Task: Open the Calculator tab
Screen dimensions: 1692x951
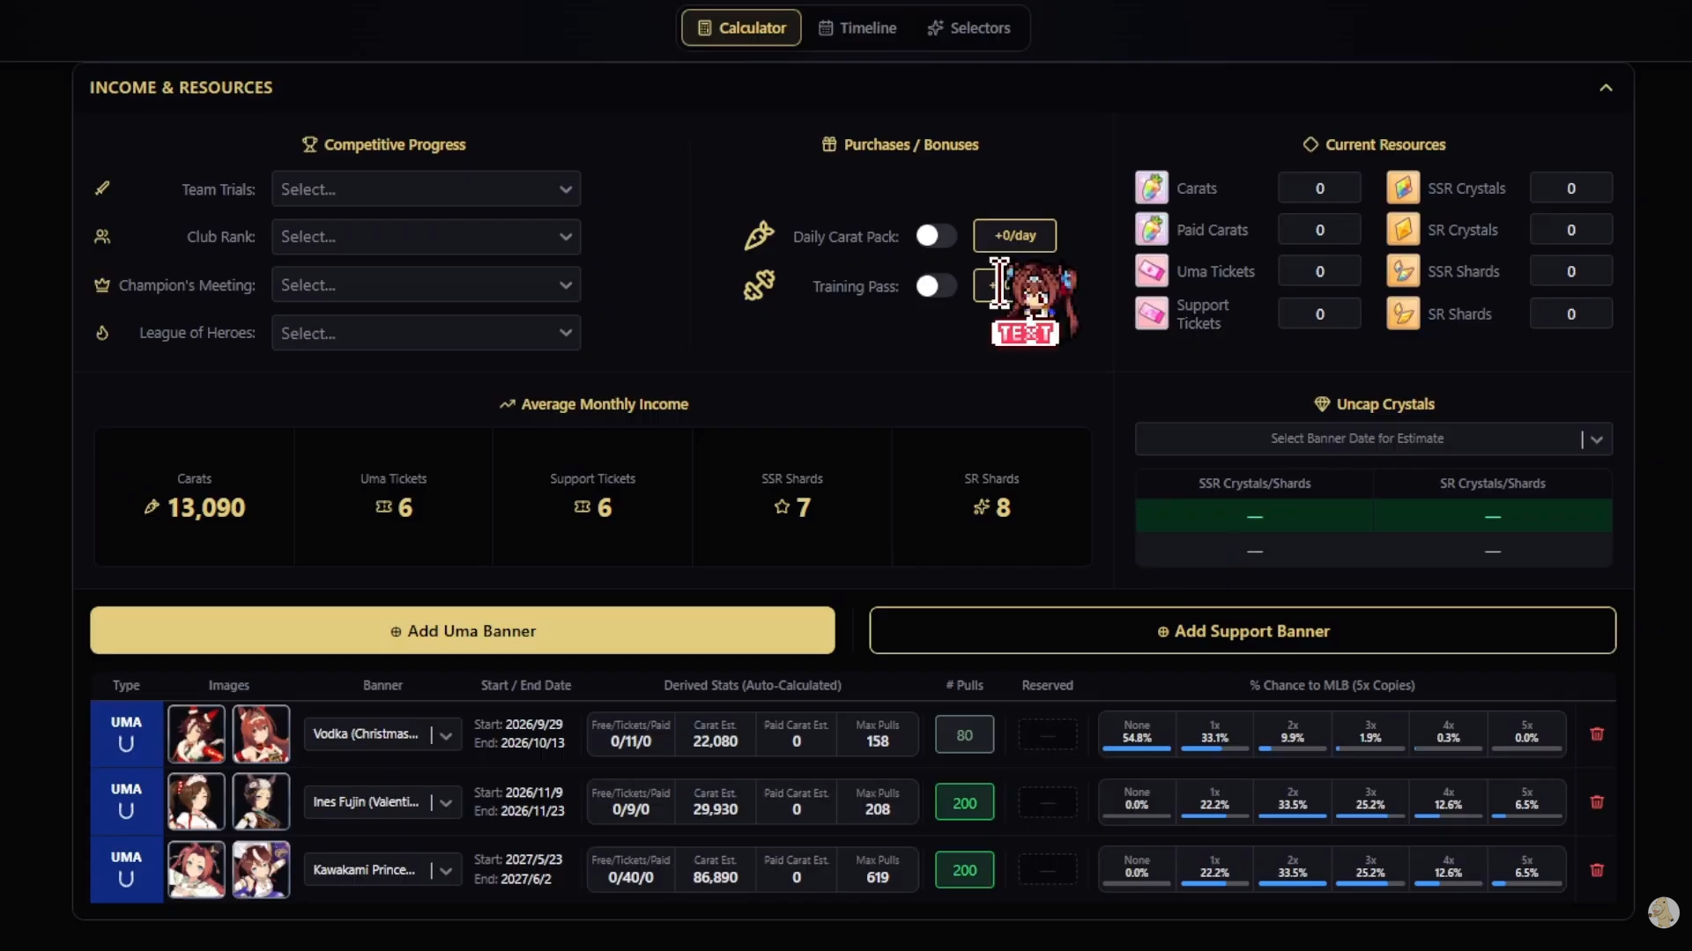Action: [741, 28]
